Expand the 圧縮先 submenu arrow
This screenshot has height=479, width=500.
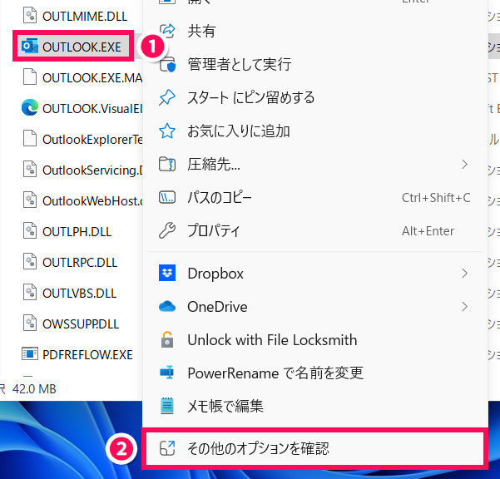[464, 165]
